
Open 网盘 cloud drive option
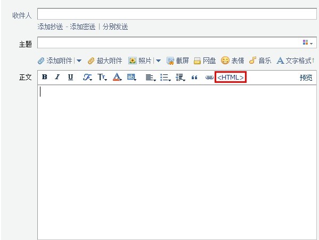[205, 61]
